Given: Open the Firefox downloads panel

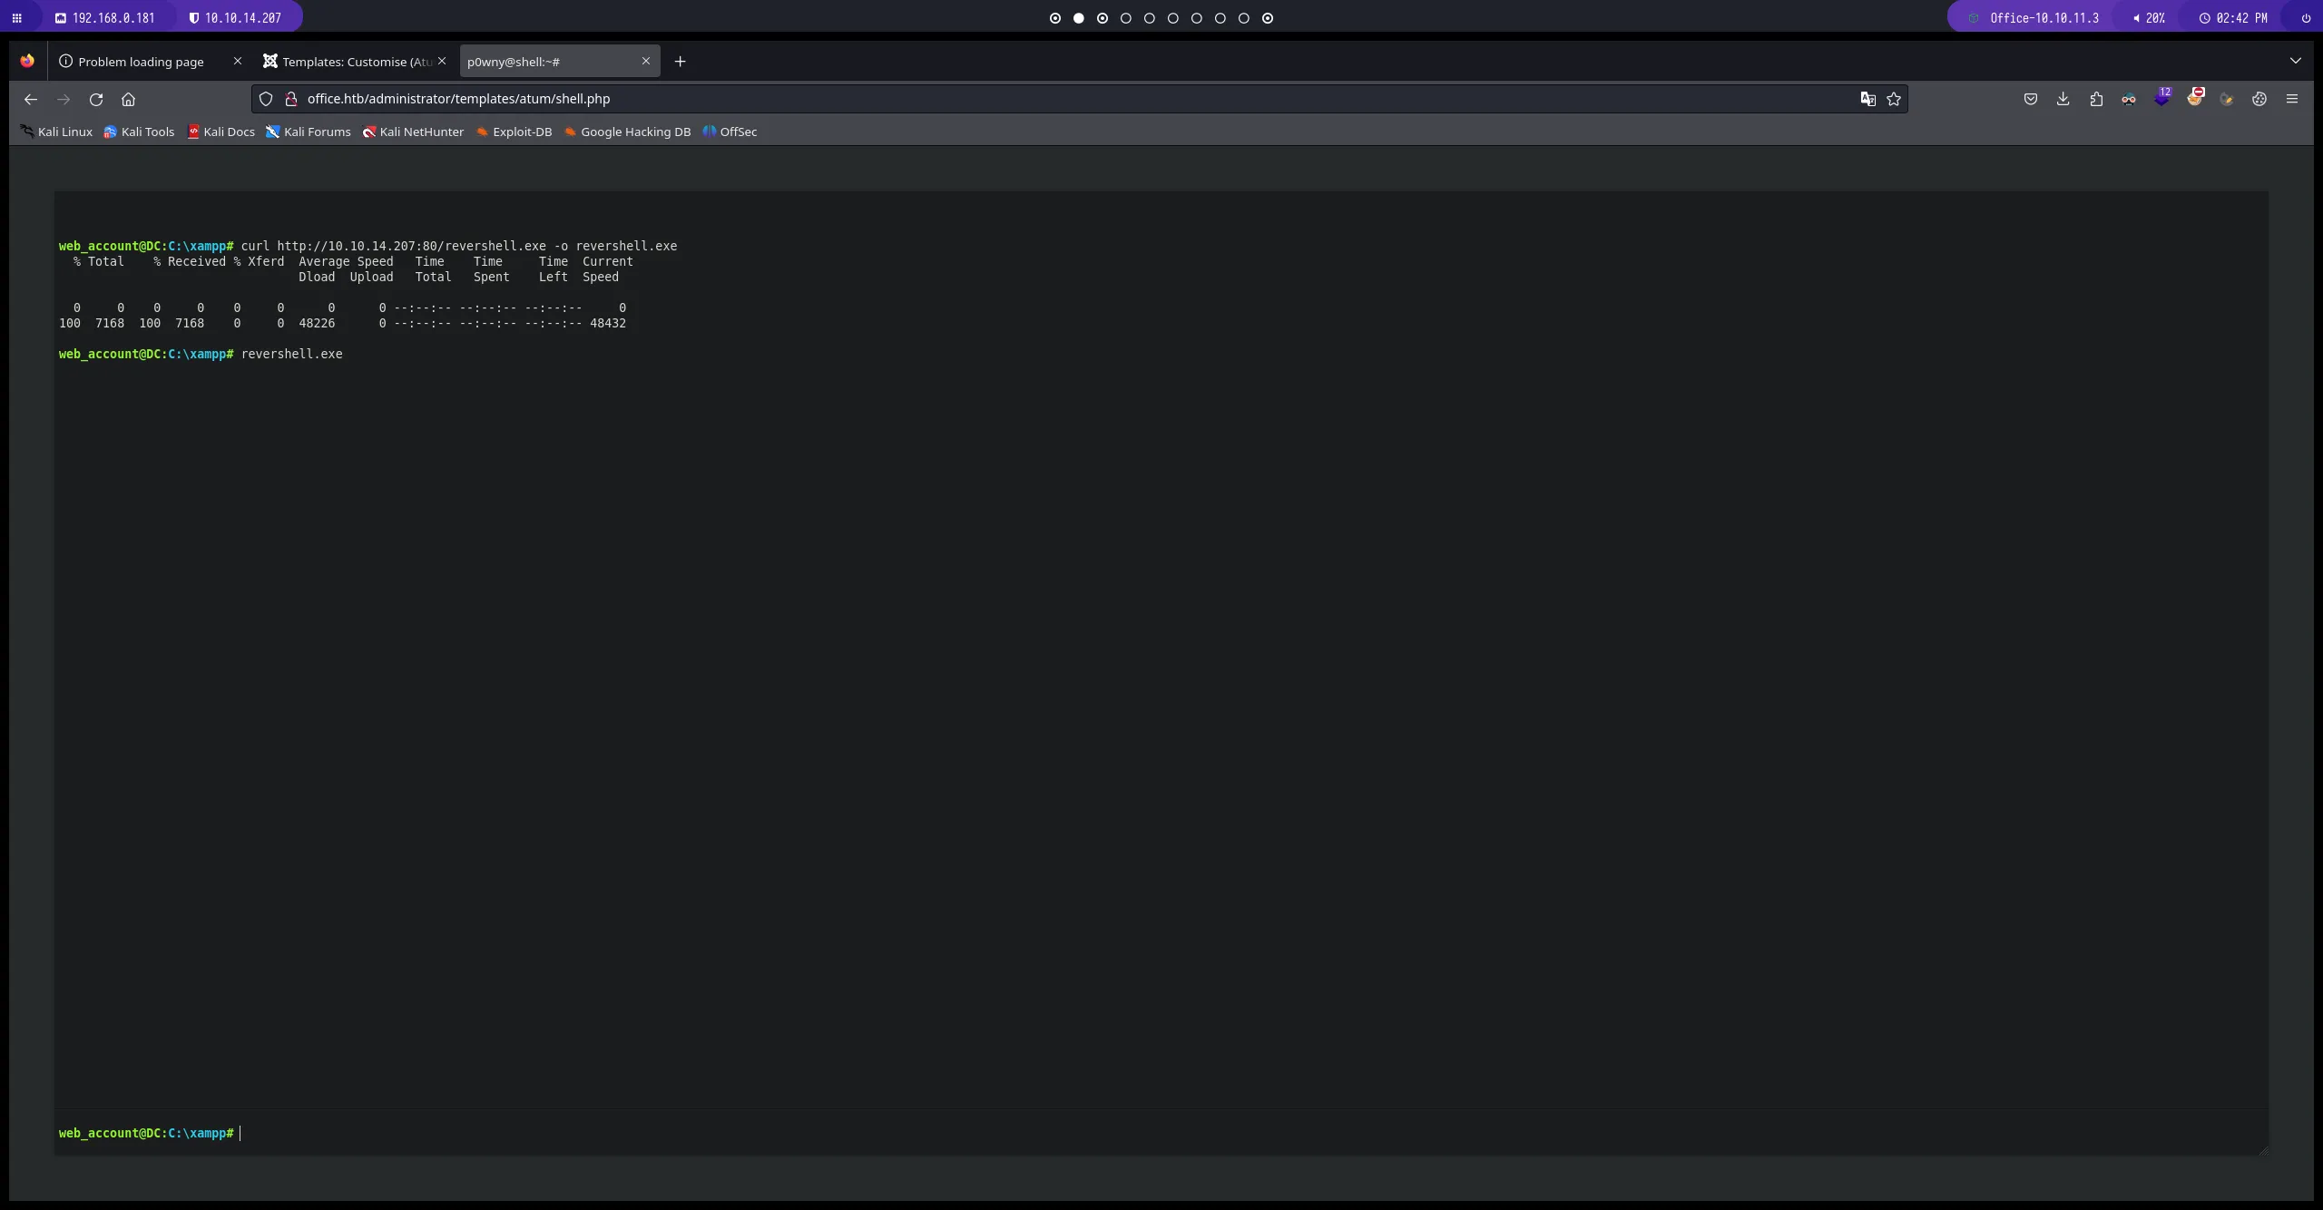Looking at the screenshot, I should (2063, 99).
